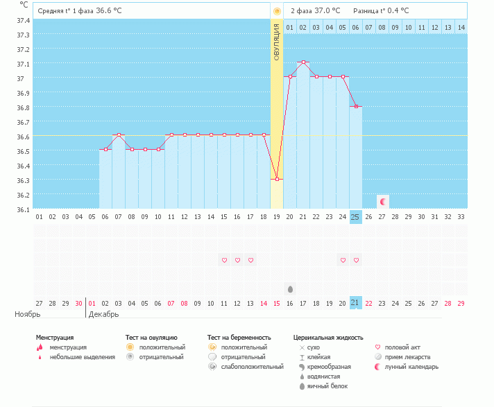The width and height of the screenshot is (494, 407).
Task: Click the moon icon on day 27
Action: (x=383, y=201)
